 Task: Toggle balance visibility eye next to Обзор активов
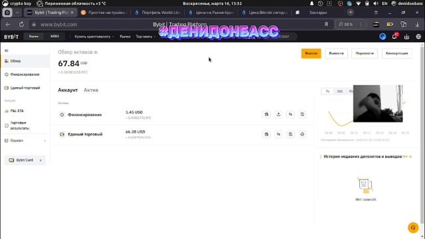(x=96, y=52)
